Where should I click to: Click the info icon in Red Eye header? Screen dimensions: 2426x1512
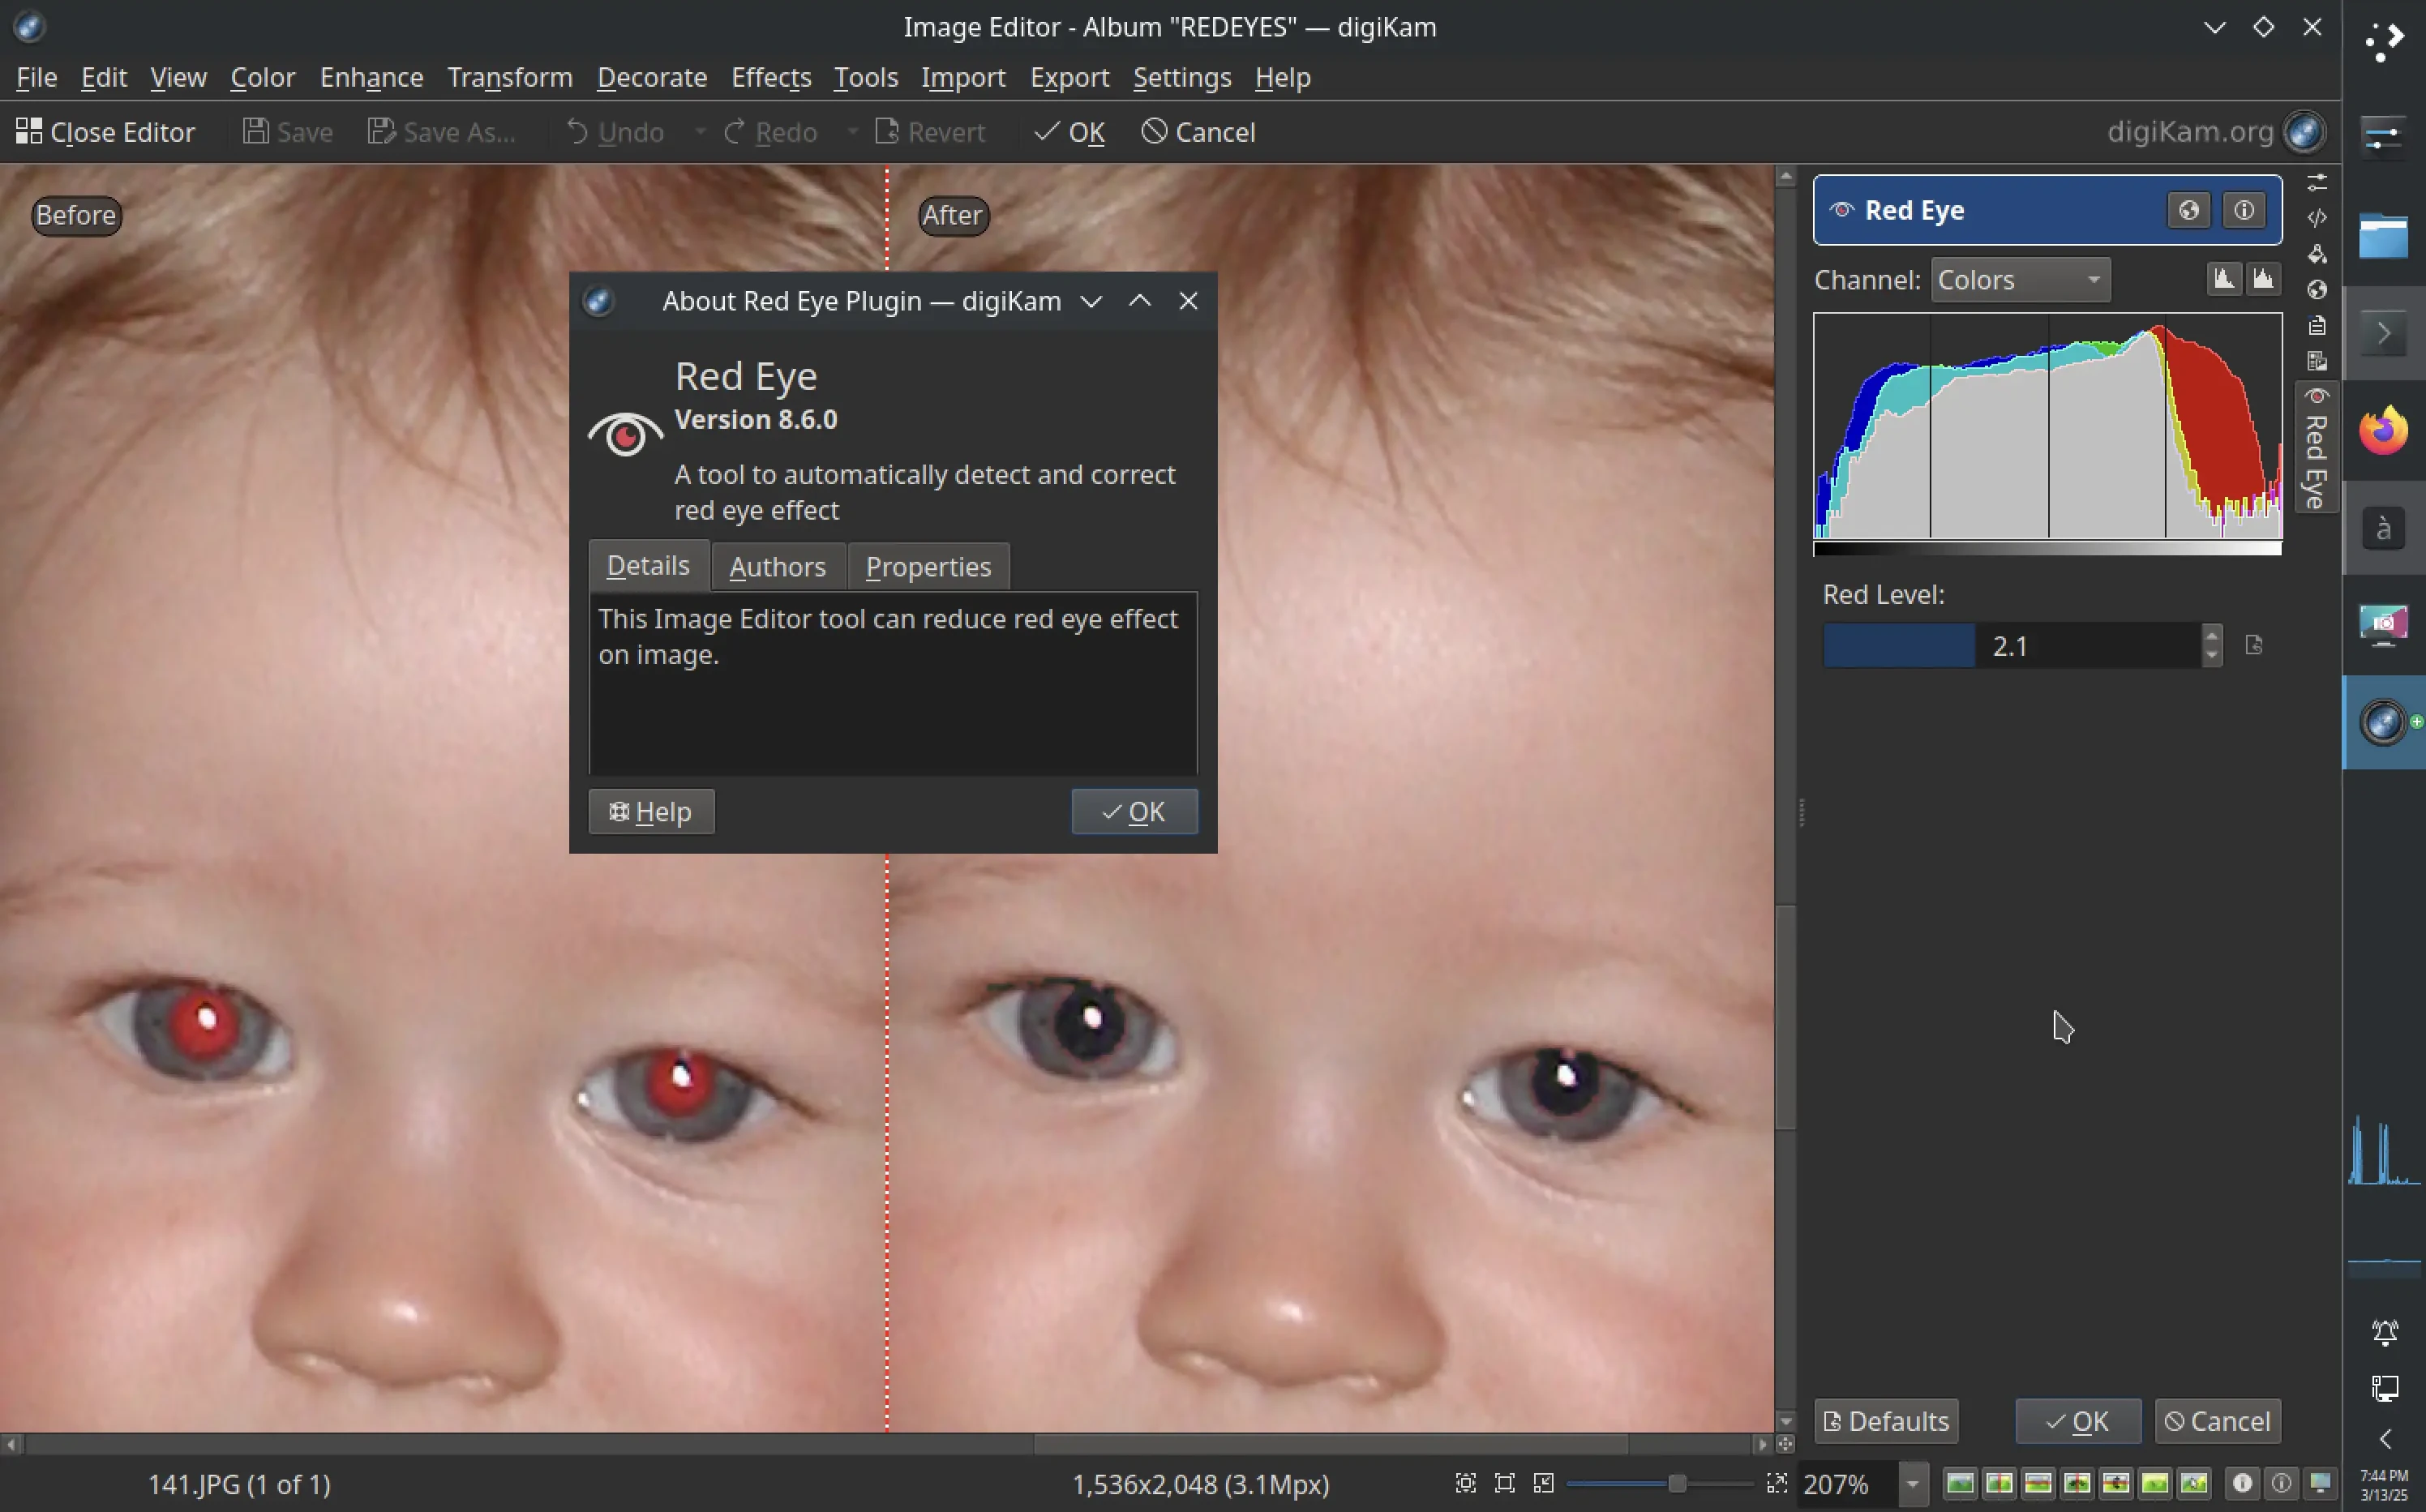click(2246, 210)
